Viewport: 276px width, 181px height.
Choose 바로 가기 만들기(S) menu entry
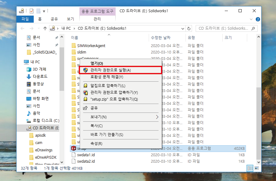107,135
